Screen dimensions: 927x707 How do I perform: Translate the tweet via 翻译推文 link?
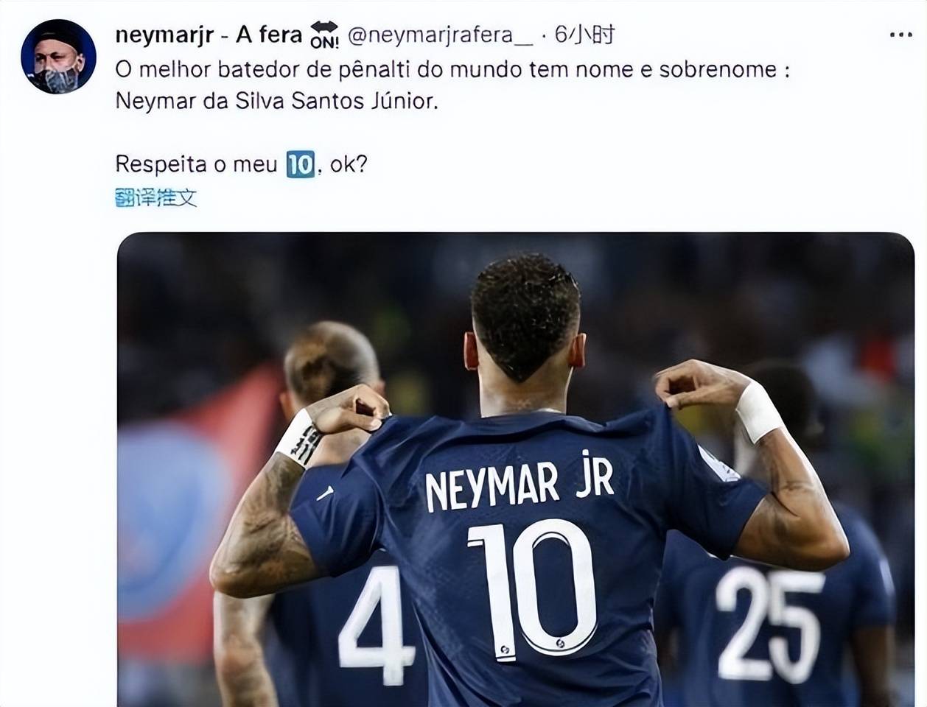(155, 197)
